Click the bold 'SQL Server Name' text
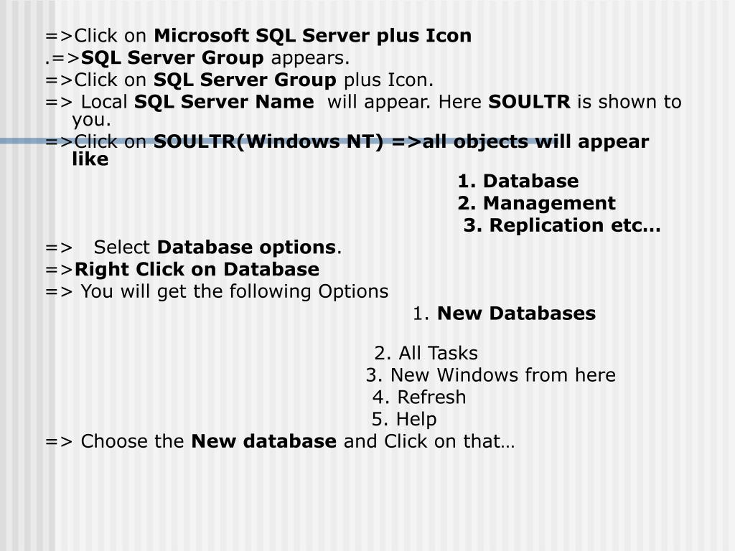The image size is (735, 551). point(224,102)
